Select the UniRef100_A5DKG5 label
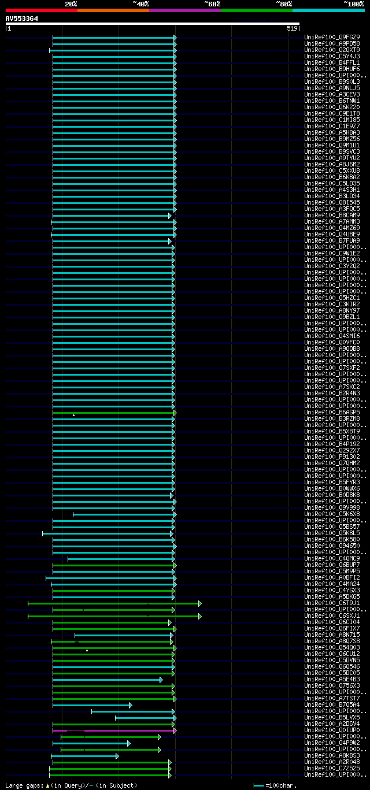The height and width of the screenshot is (790, 370). pyautogui.click(x=332, y=596)
